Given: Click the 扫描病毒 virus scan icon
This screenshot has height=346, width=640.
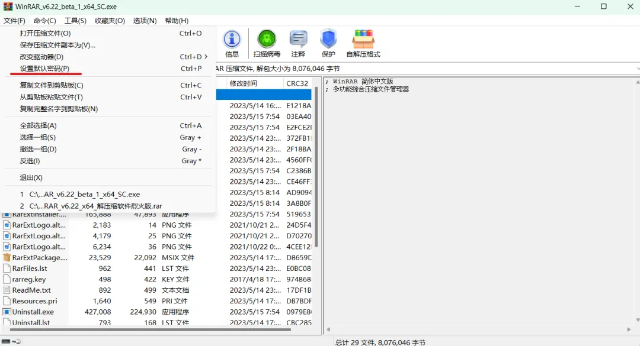Looking at the screenshot, I should 267,40.
